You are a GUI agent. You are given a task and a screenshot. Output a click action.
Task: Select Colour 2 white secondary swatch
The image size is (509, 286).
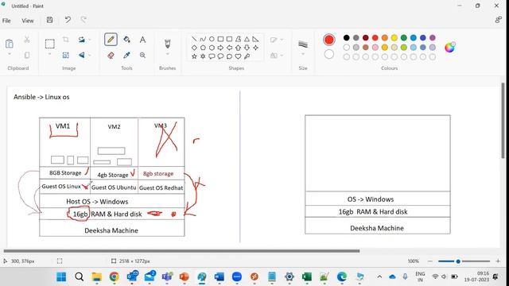tap(328, 54)
